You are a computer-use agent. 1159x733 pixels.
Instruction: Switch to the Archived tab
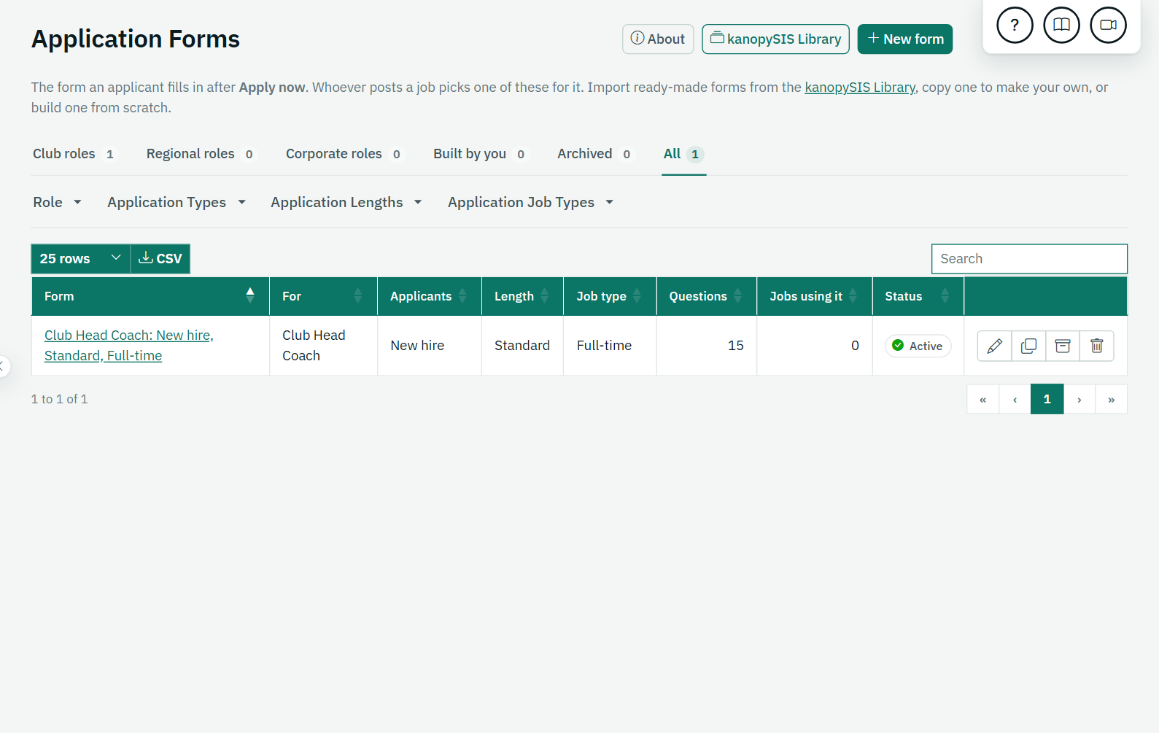click(595, 154)
